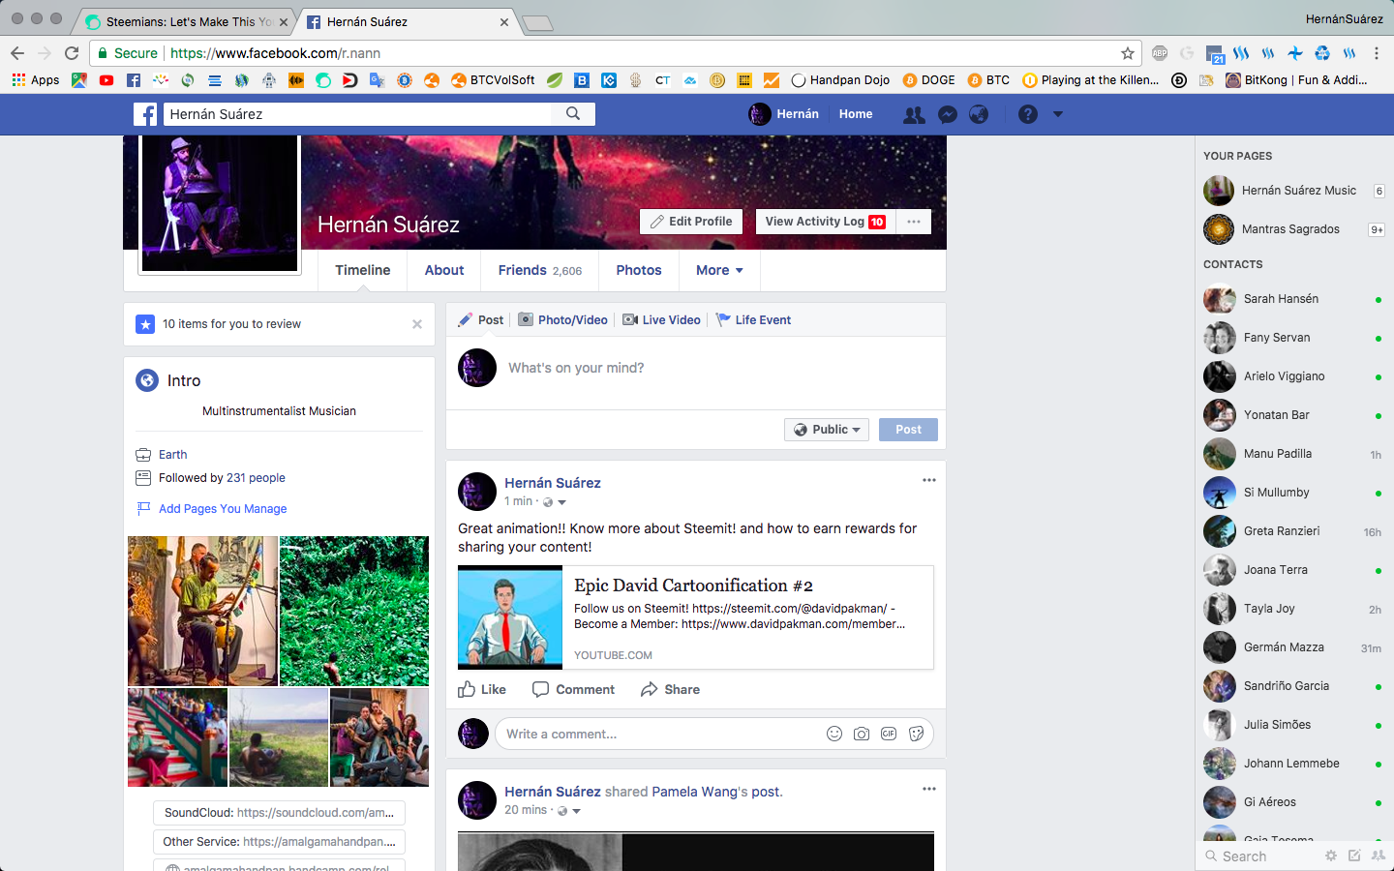1394x871 pixels.
Task: Attach a photo via camera icon in comment
Action: pyautogui.click(x=862, y=735)
